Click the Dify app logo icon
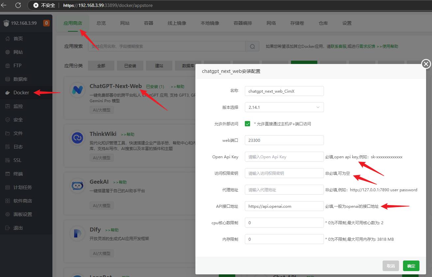This screenshot has width=432, height=277. [78, 233]
